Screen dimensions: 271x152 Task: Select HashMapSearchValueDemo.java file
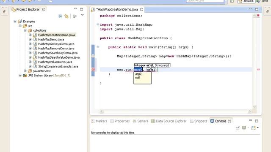59,57
